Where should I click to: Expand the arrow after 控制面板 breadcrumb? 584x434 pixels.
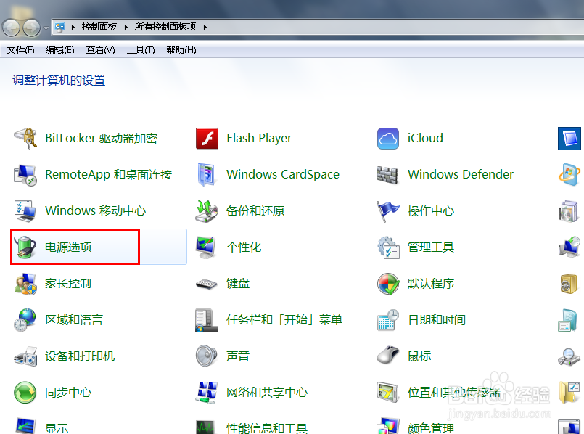[x=126, y=27]
